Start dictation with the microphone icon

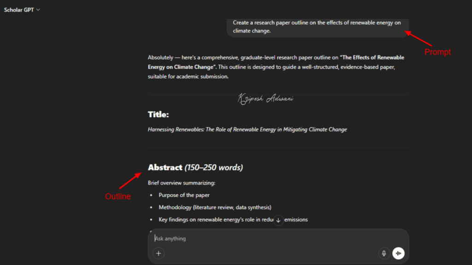pos(384,253)
